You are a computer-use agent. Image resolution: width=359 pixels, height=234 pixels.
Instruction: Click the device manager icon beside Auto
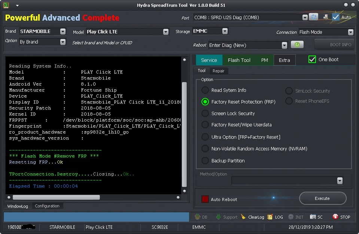(326, 17)
